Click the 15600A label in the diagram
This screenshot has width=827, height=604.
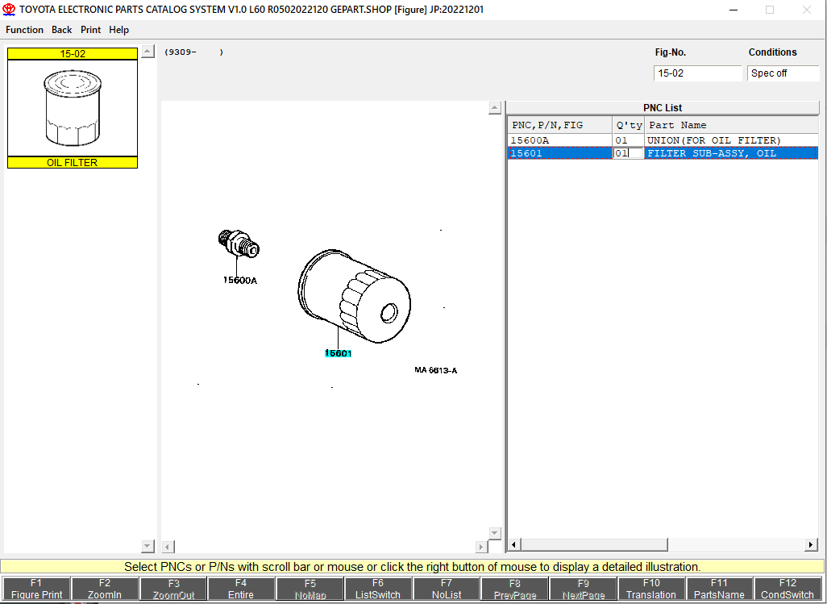pyautogui.click(x=240, y=281)
